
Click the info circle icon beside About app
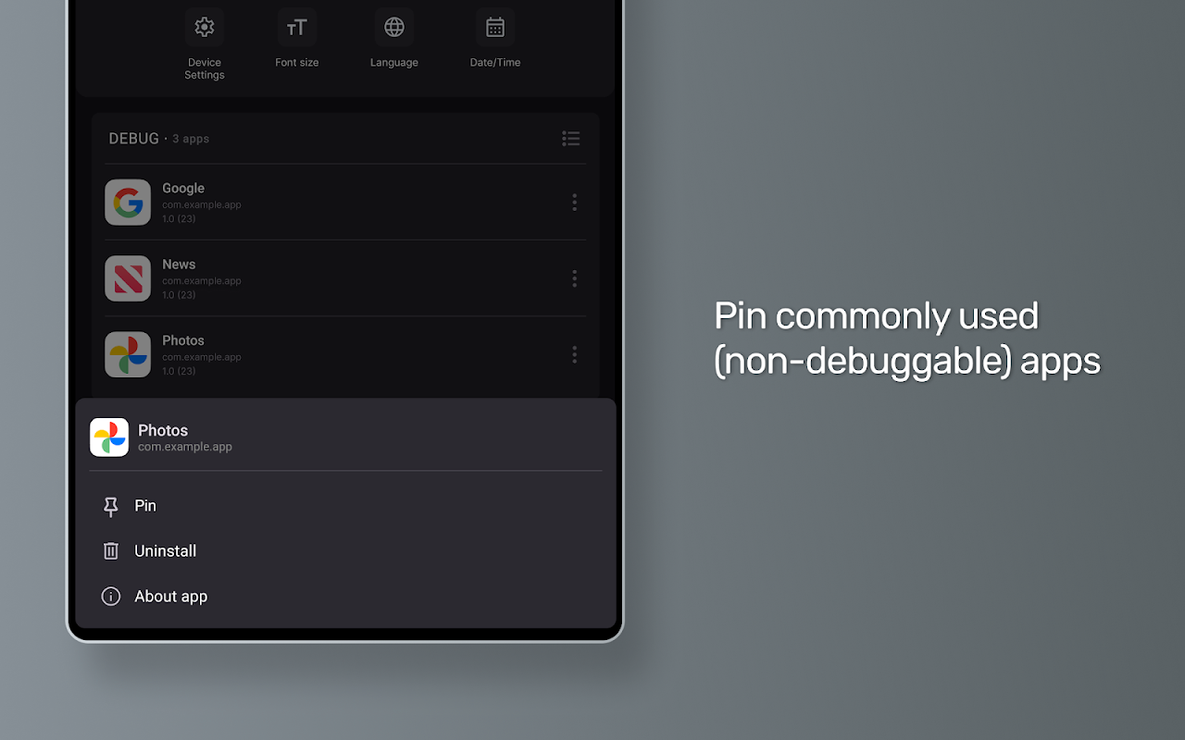[111, 597]
